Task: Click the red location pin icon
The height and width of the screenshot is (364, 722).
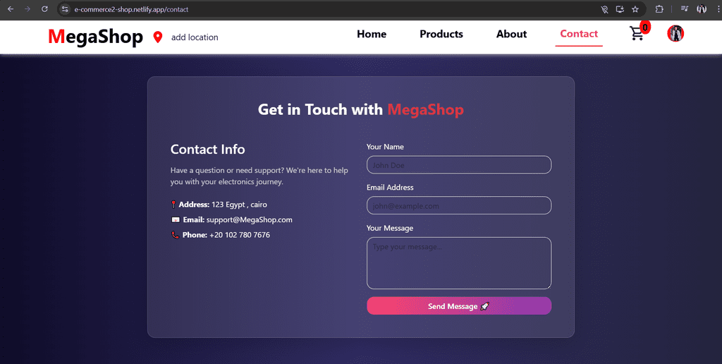Action: coord(157,37)
